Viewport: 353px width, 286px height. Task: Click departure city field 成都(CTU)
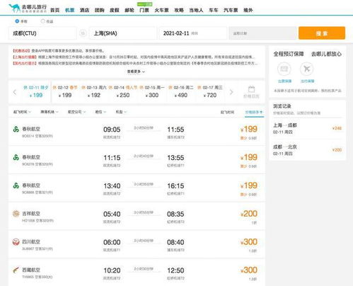click(42, 33)
